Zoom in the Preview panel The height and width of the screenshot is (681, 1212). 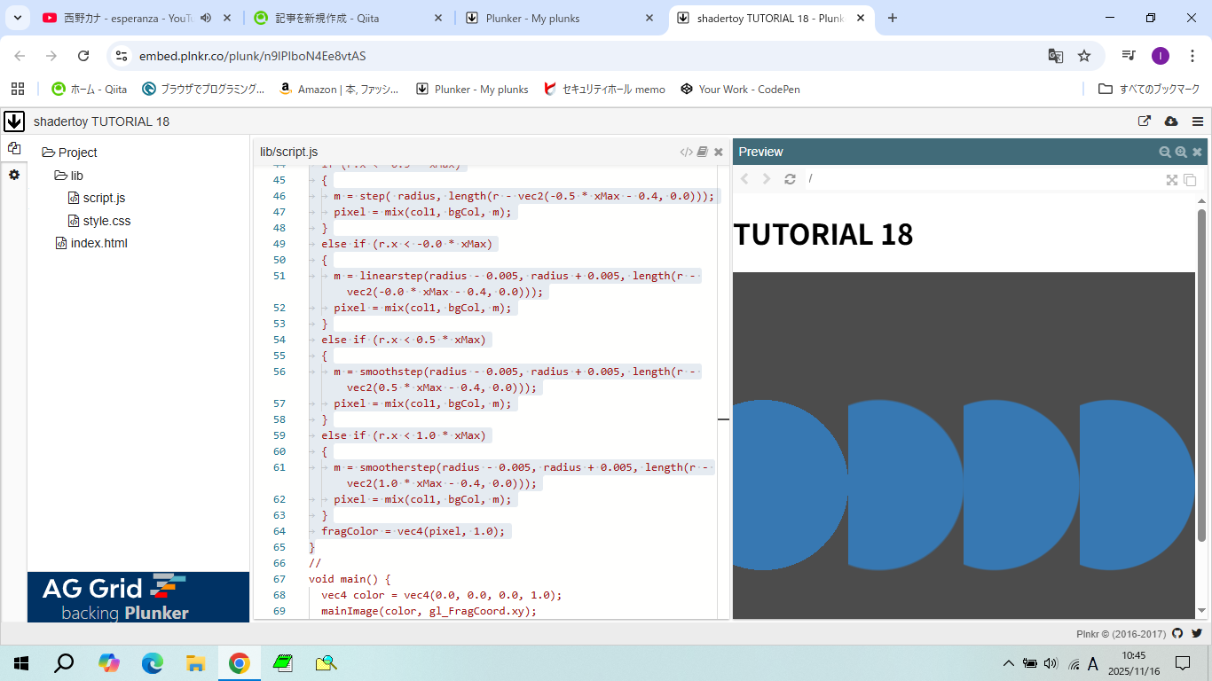1181,152
